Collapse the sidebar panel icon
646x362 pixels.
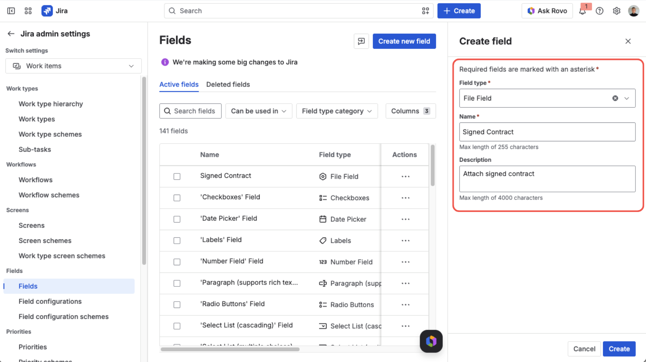[x=11, y=11]
